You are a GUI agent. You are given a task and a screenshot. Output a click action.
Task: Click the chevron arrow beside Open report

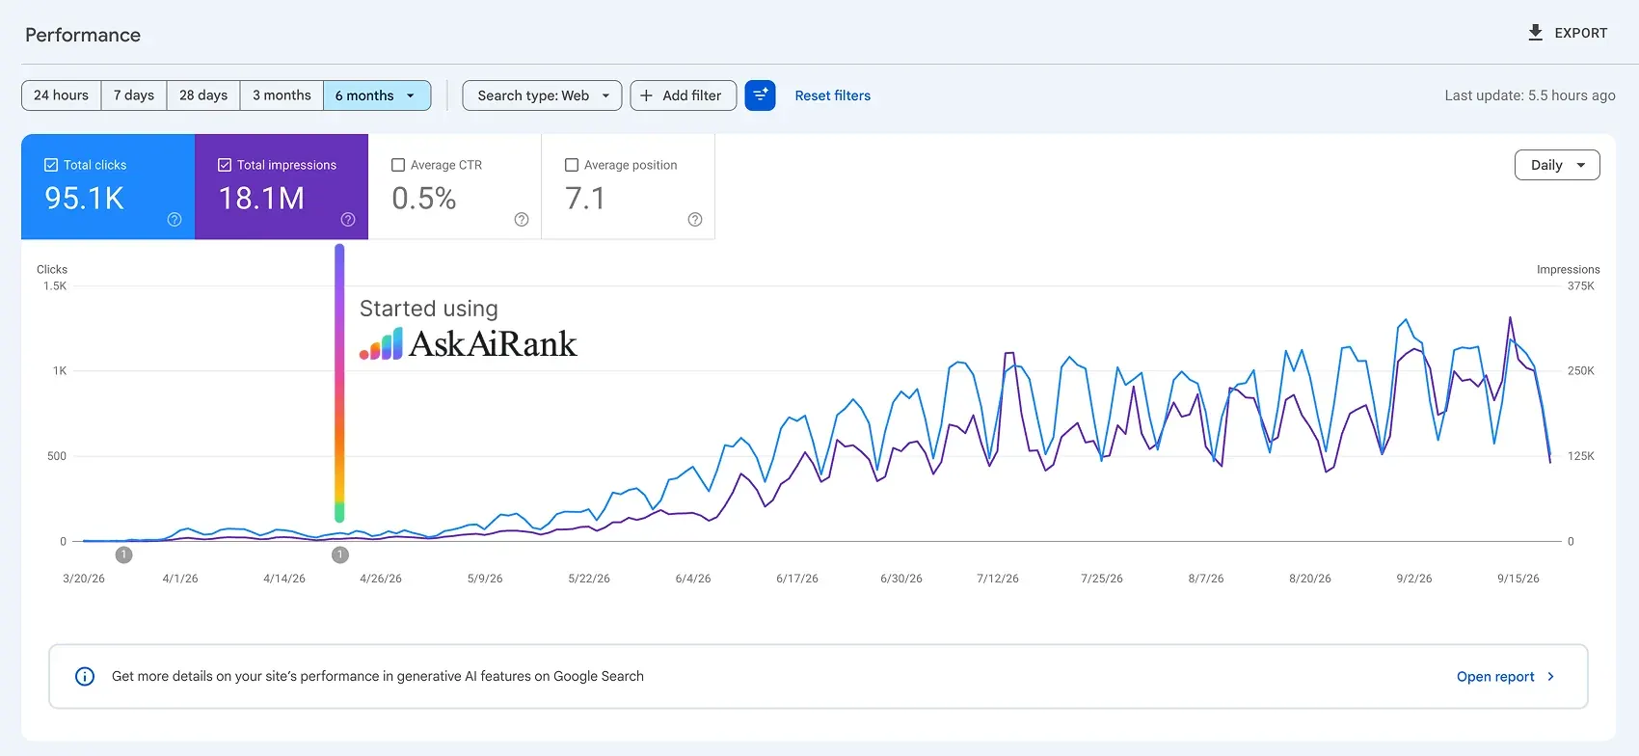point(1550,676)
